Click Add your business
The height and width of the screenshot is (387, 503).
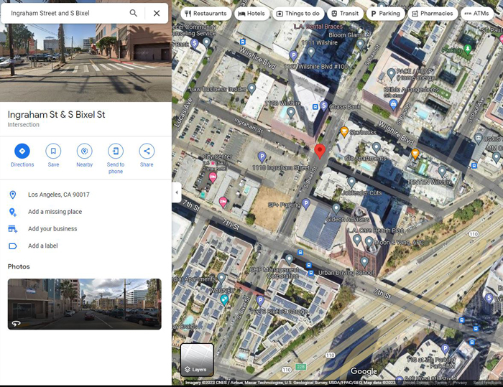coord(86,228)
